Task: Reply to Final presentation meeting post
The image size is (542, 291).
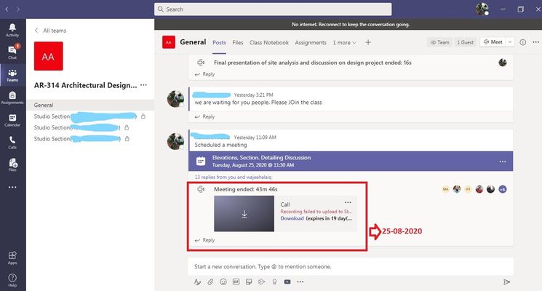Action: 204,74
